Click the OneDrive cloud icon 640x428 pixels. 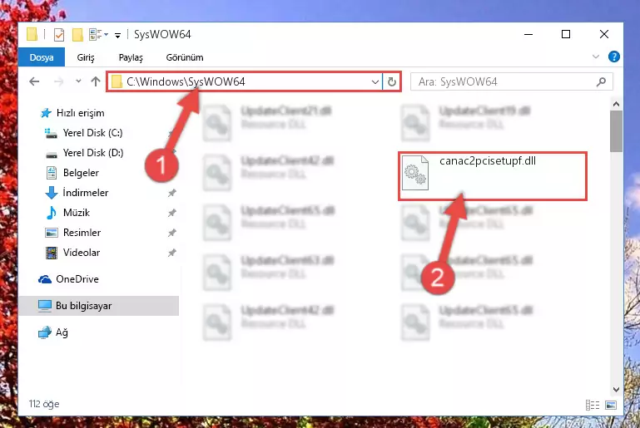pos(44,279)
